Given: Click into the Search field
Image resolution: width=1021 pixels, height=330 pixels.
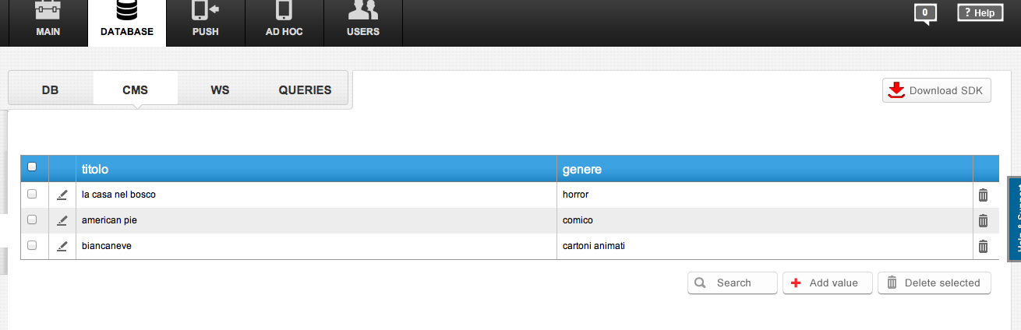Looking at the screenshot, I should (x=733, y=283).
